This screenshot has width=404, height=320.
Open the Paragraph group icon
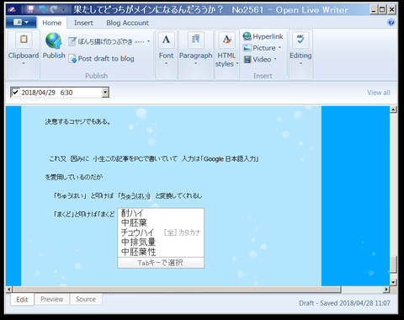click(x=195, y=40)
